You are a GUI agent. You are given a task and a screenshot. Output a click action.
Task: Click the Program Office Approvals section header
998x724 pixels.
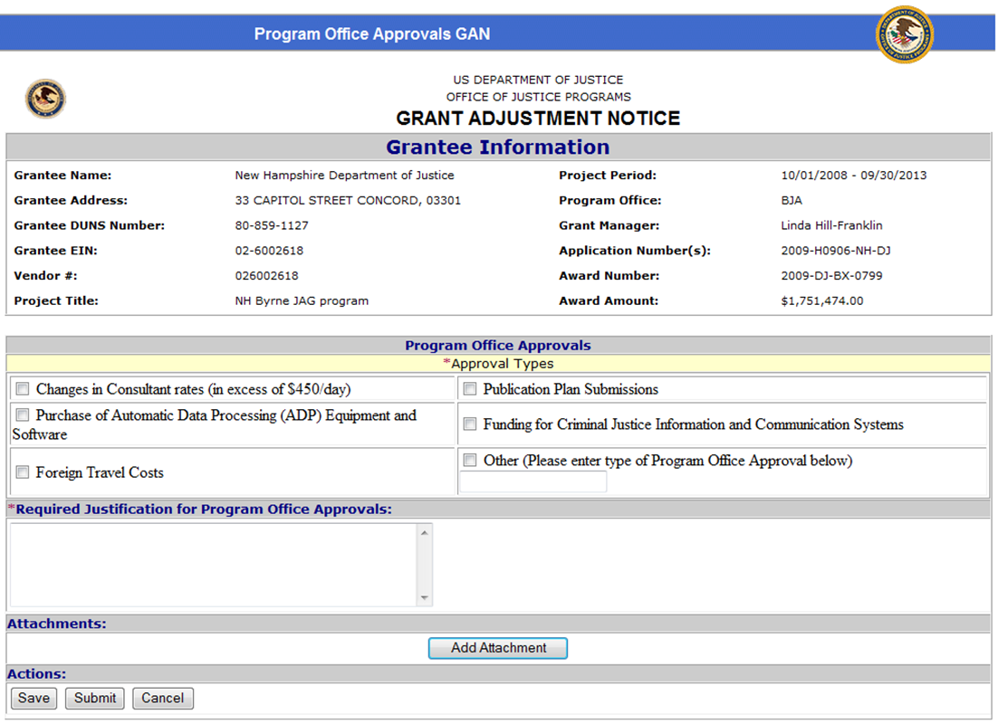click(x=498, y=346)
